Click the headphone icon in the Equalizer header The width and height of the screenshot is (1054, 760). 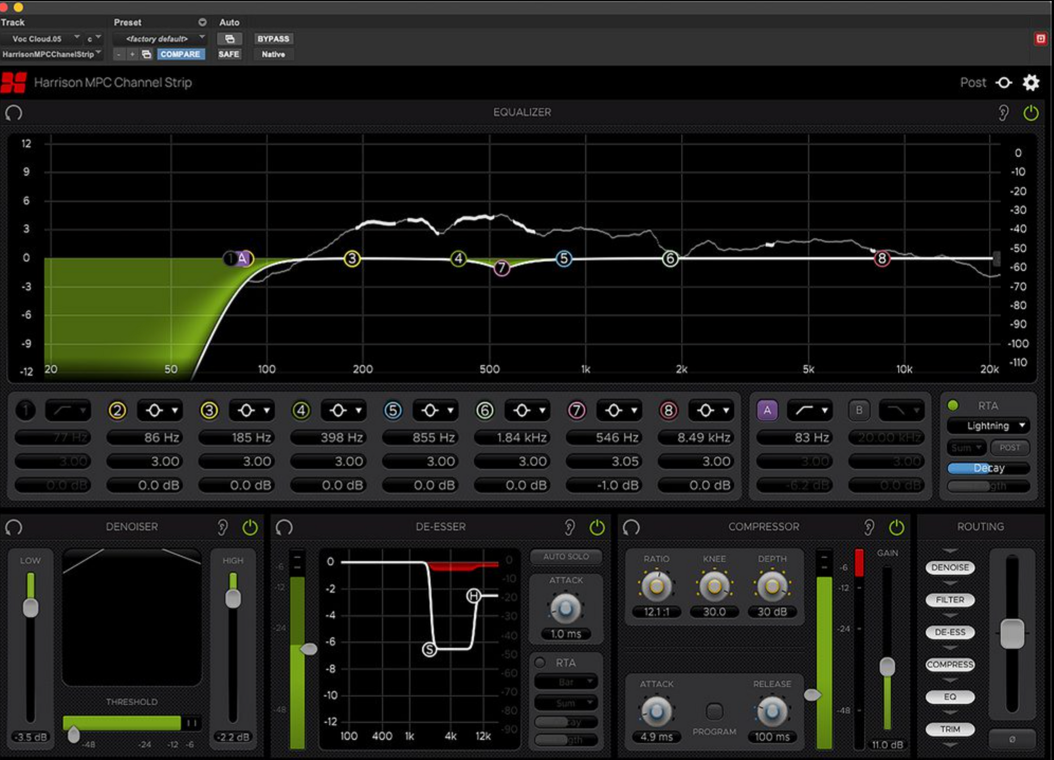tap(13, 113)
